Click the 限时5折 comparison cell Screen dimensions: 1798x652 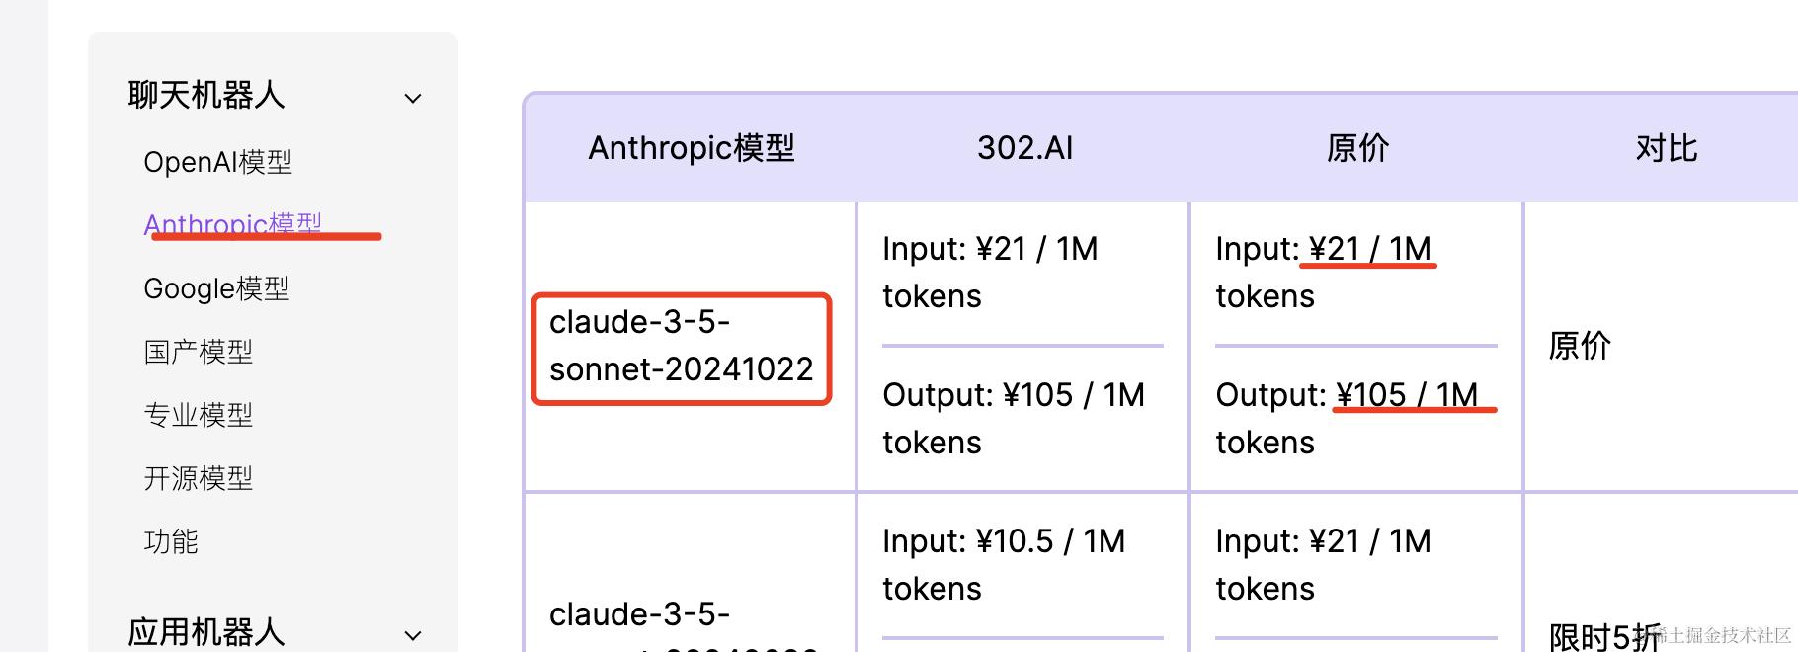coord(1604,637)
